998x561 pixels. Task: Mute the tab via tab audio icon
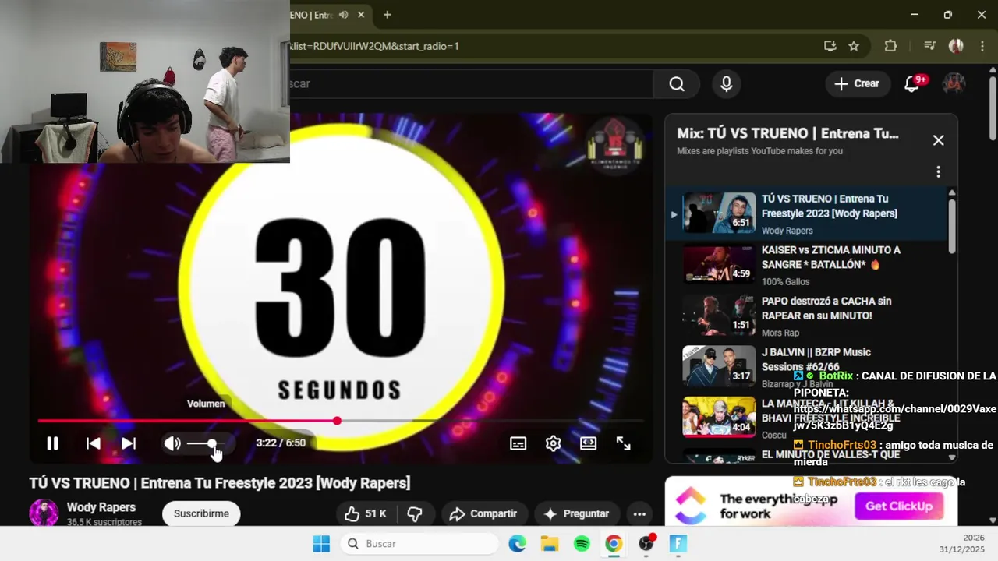click(x=343, y=15)
